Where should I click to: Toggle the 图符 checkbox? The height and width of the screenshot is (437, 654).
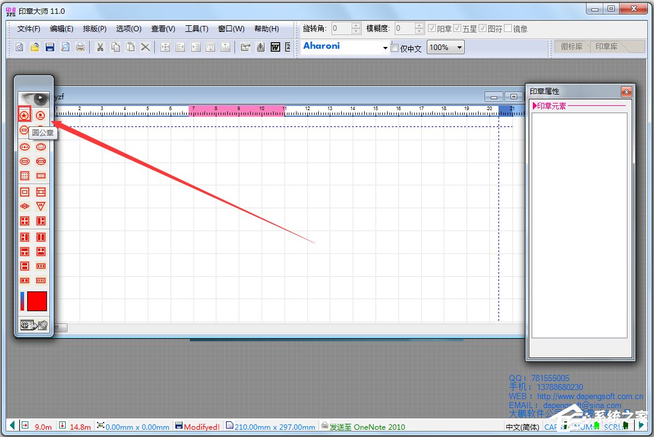click(x=483, y=28)
